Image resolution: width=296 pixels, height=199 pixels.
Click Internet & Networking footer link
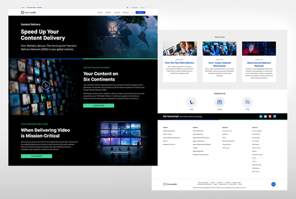[x=169, y=131]
